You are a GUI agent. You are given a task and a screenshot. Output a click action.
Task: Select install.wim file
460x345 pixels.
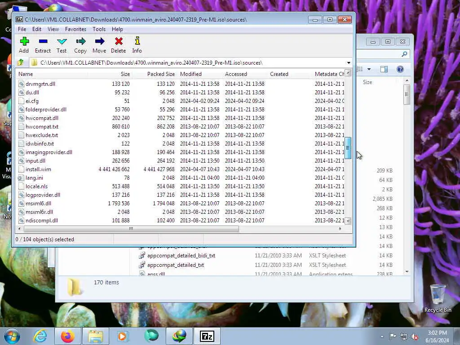(38, 169)
